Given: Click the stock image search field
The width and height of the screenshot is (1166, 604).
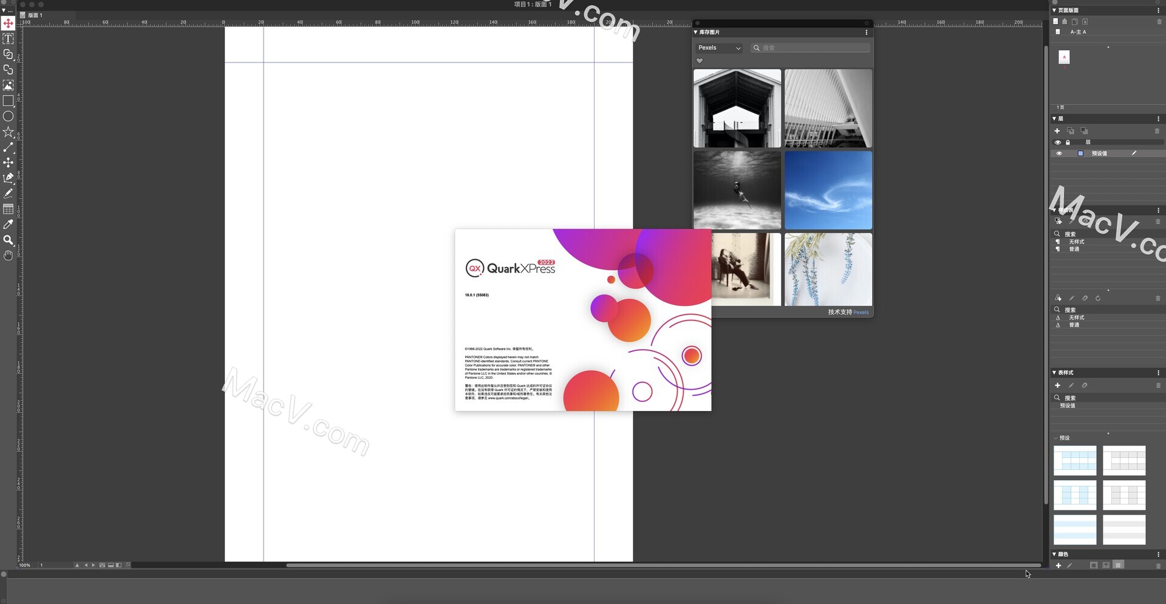Looking at the screenshot, I should tap(810, 48).
